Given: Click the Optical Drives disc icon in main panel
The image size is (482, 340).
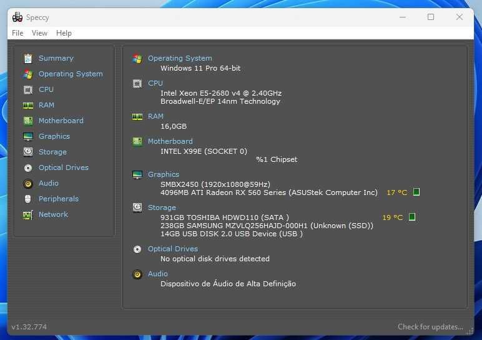Looking at the screenshot, I should click(137, 249).
